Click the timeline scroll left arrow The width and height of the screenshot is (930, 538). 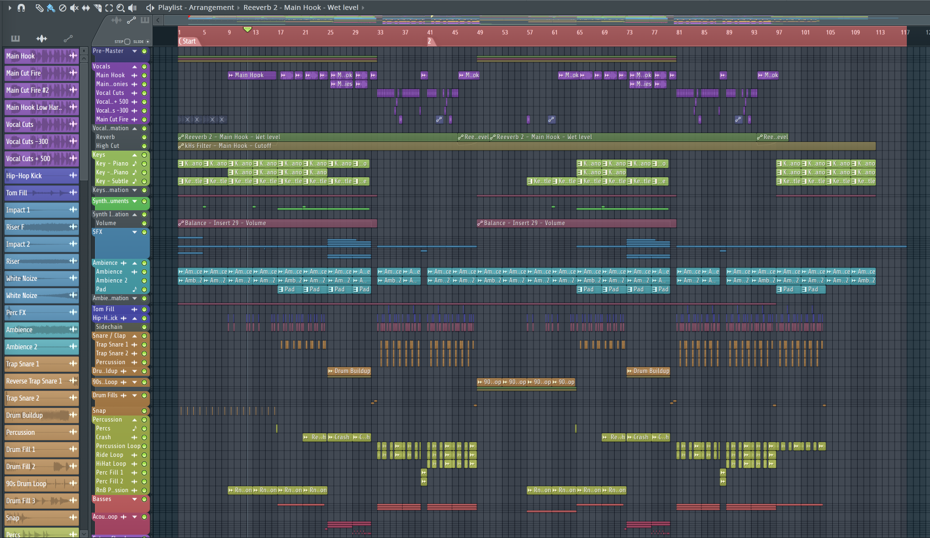pos(158,20)
